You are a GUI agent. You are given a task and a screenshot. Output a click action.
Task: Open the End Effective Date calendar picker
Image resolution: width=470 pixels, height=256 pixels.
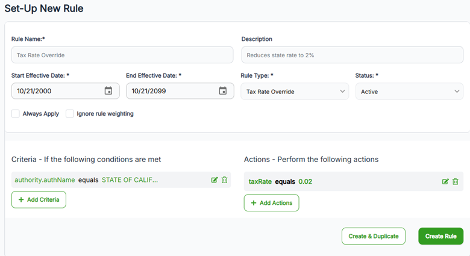coord(222,91)
